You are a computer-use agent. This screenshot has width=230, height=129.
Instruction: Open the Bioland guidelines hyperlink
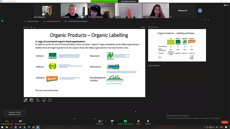69,56
